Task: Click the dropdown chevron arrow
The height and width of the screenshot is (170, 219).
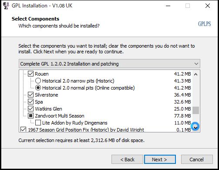Action: 196,64
